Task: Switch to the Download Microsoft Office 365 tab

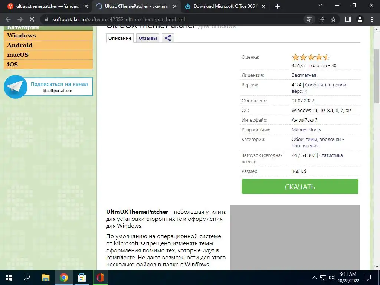Action: (x=225, y=6)
